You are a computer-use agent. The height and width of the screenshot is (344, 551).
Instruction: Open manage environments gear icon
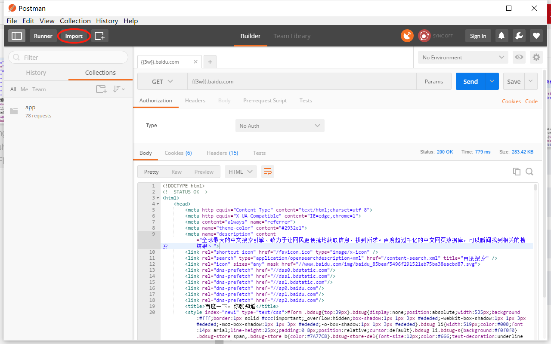tap(536, 57)
